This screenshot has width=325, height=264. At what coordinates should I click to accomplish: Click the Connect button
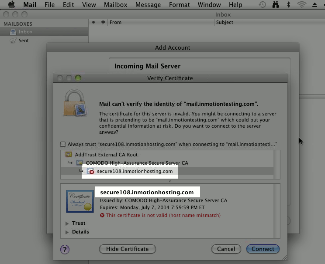pos(263,249)
